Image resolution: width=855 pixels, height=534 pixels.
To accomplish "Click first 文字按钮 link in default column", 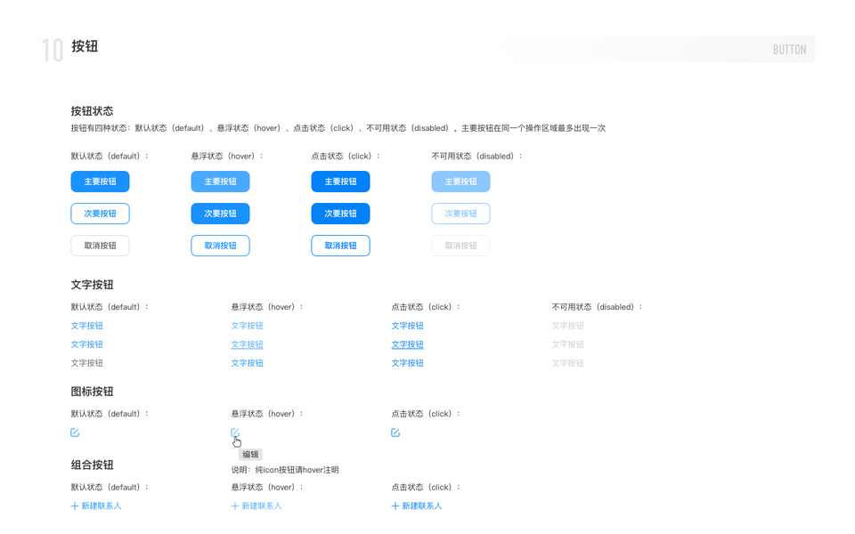I will (86, 326).
